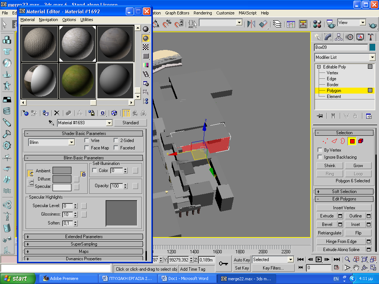Click the Pin Stack icon below modifier stack

tap(320, 116)
